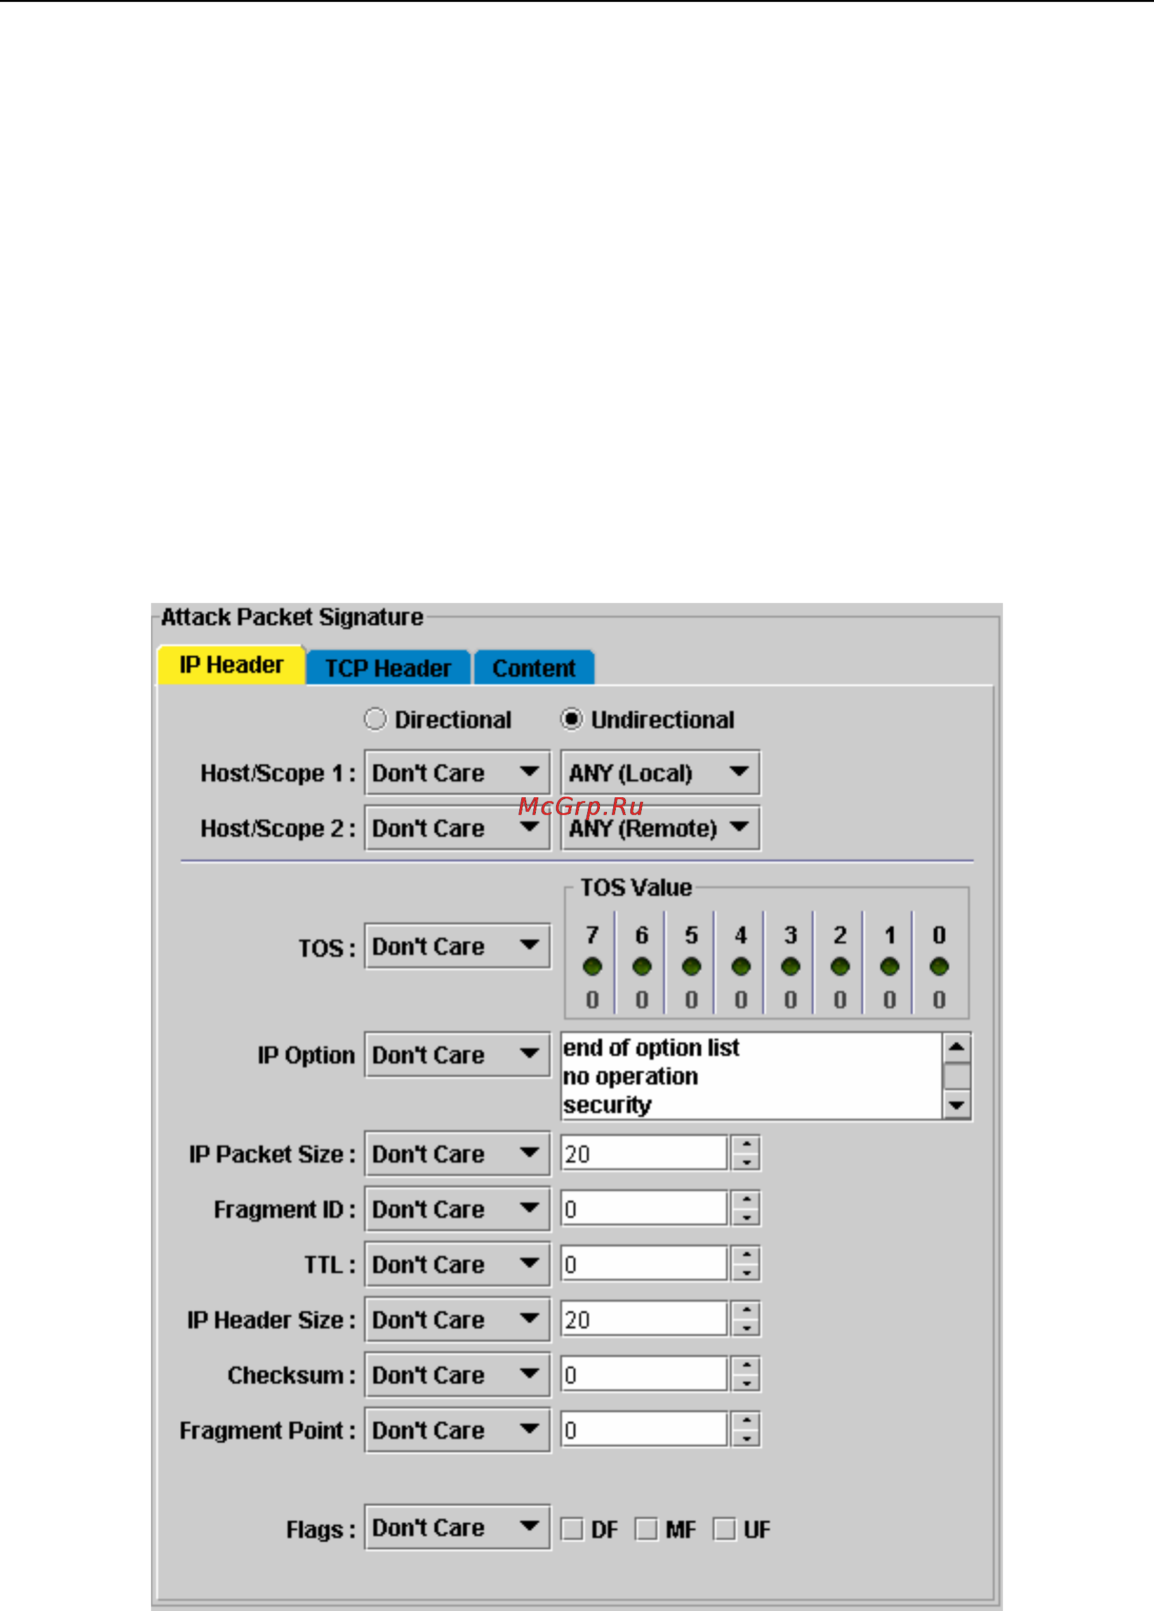Increase the IP Header Size value
The image size is (1154, 1611).
pos(746,1311)
